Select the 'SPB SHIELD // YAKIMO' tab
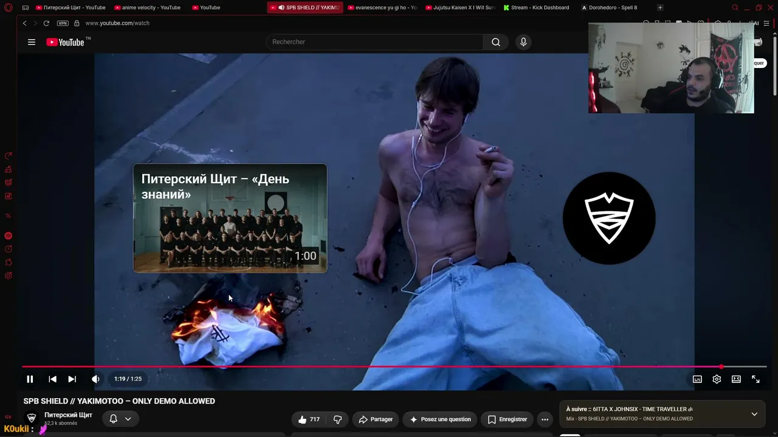778x437 pixels. click(x=305, y=8)
